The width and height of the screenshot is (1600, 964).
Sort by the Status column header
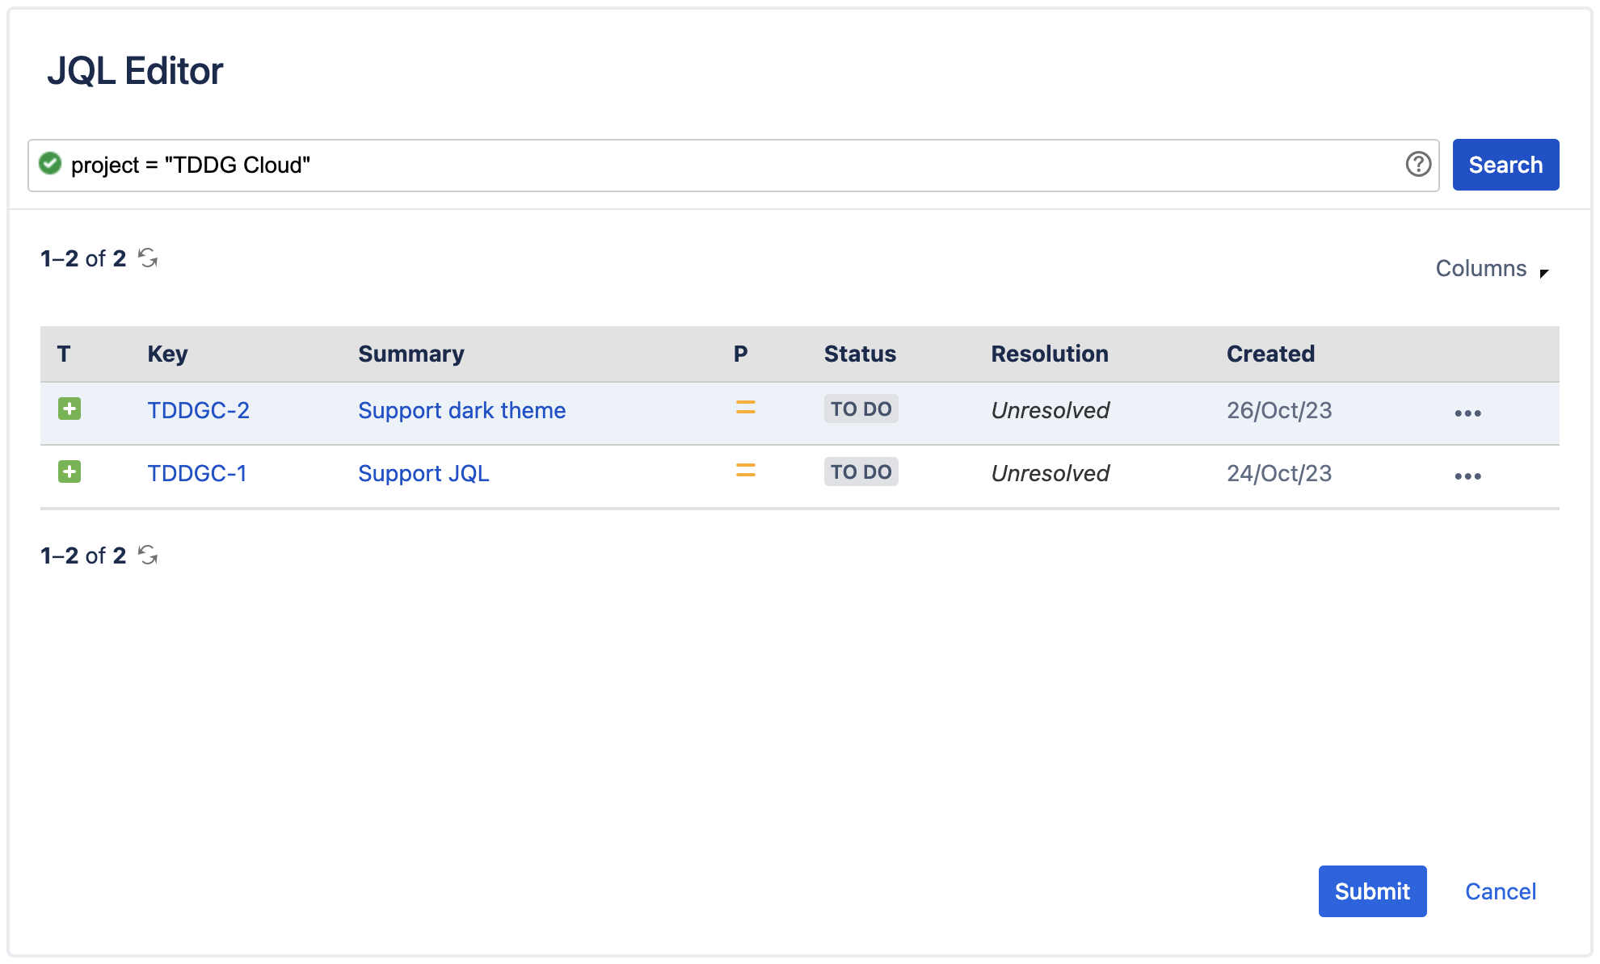click(x=860, y=354)
